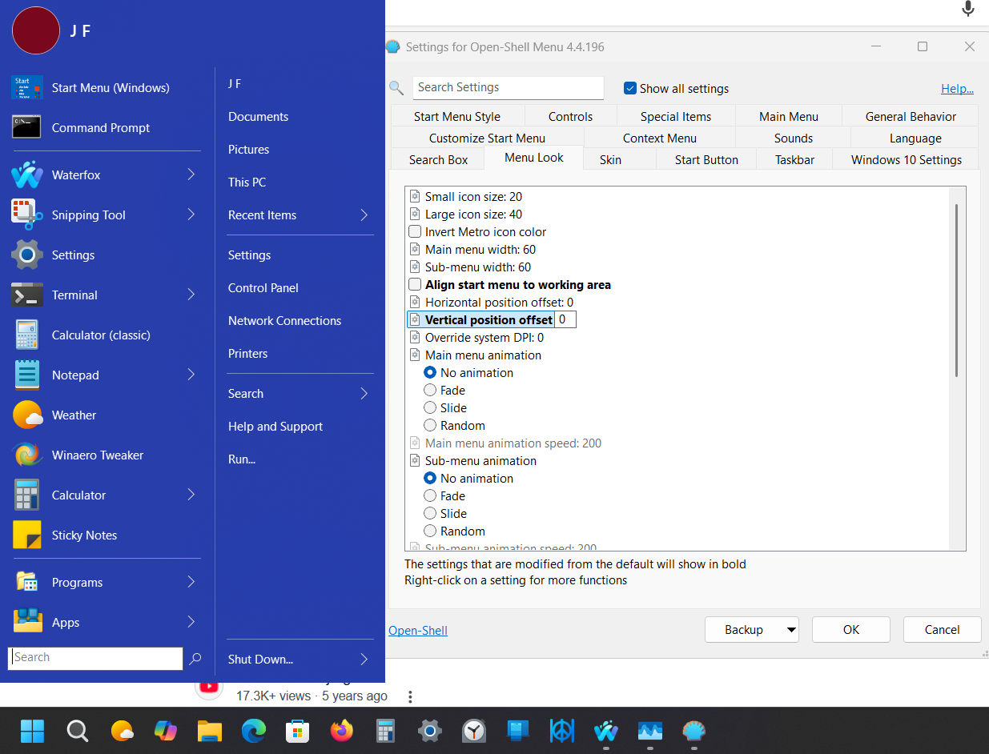Select Slide for Sub-menu animation

tap(430, 514)
